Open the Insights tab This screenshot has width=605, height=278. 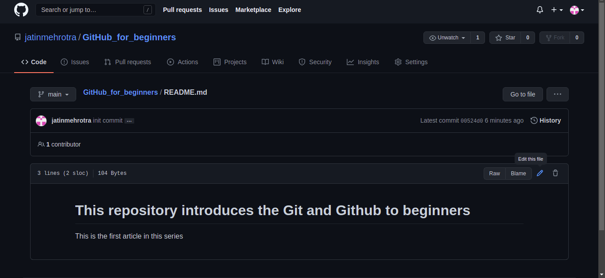click(363, 62)
